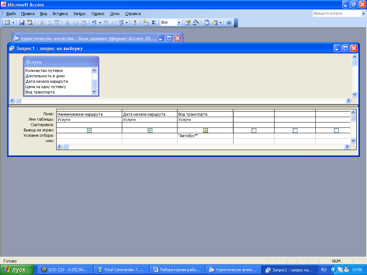Click the View (datasheet) toolbar icon
This screenshot has width=367, height=275.
8,23
